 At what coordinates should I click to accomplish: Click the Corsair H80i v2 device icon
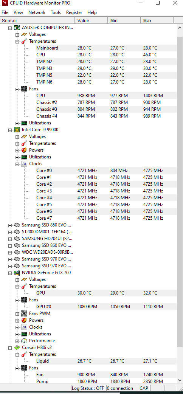(17, 347)
